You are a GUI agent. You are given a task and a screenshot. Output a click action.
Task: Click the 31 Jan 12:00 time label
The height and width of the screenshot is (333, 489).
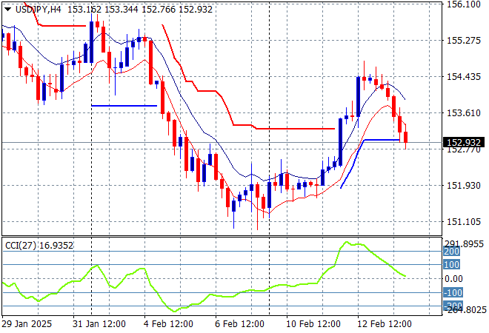(x=99, y=324)
